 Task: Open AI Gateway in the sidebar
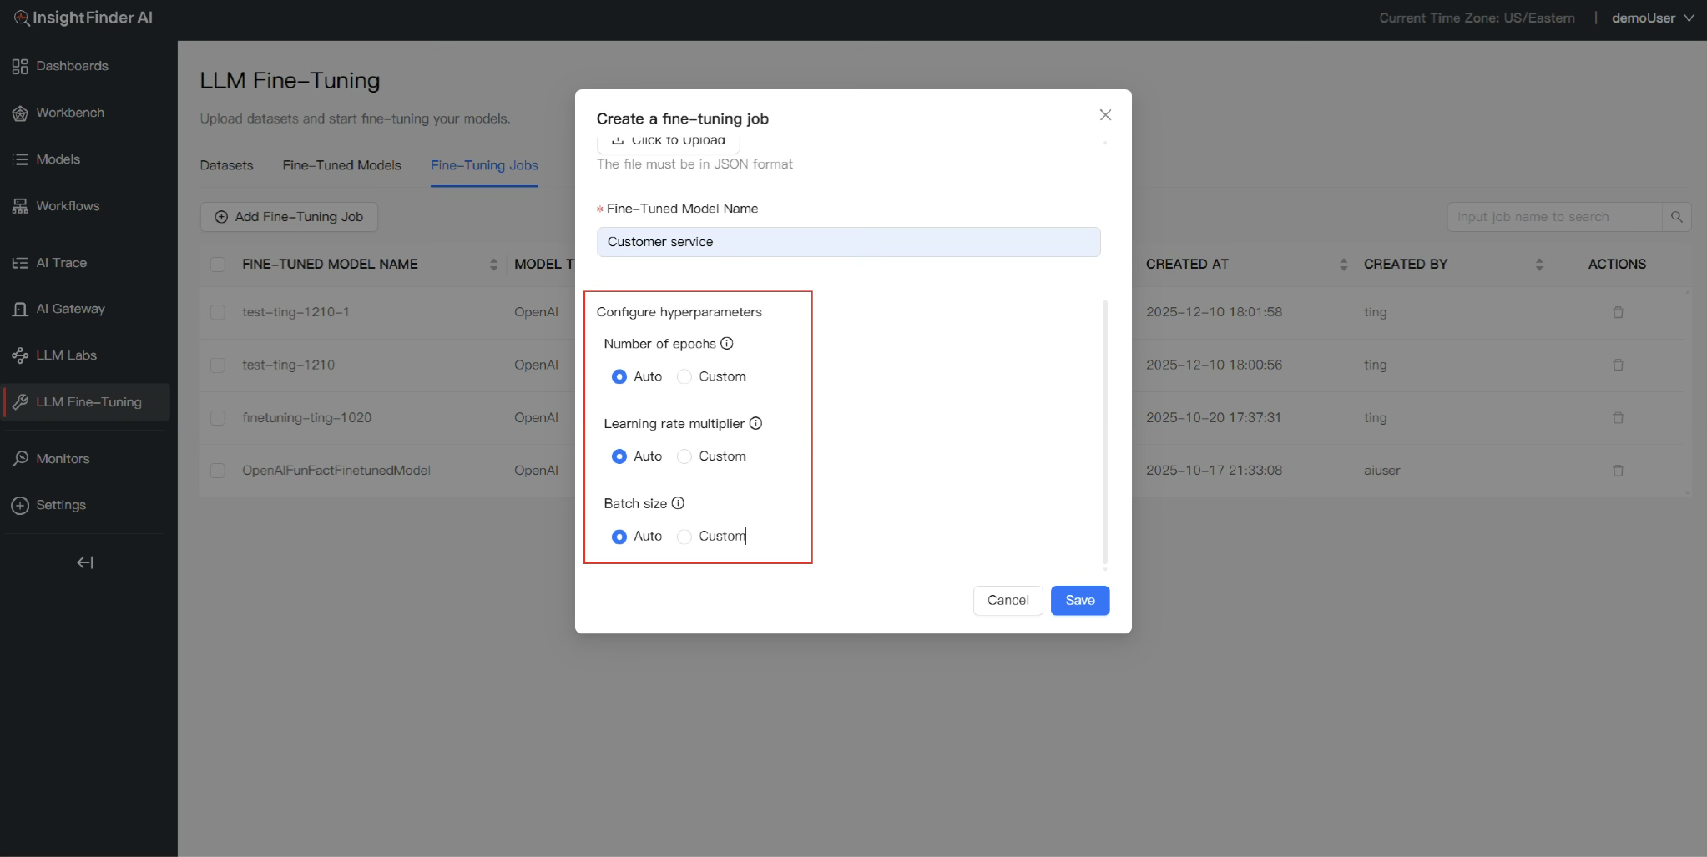(70, 309)
